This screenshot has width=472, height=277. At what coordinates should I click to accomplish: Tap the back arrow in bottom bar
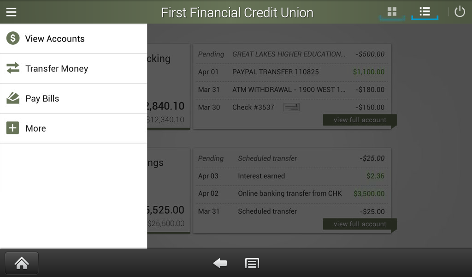[219, 263]
